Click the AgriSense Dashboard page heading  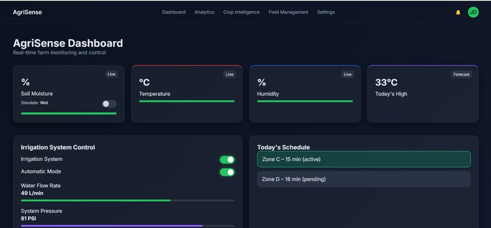pyautogui.click(x=68, y=43)
